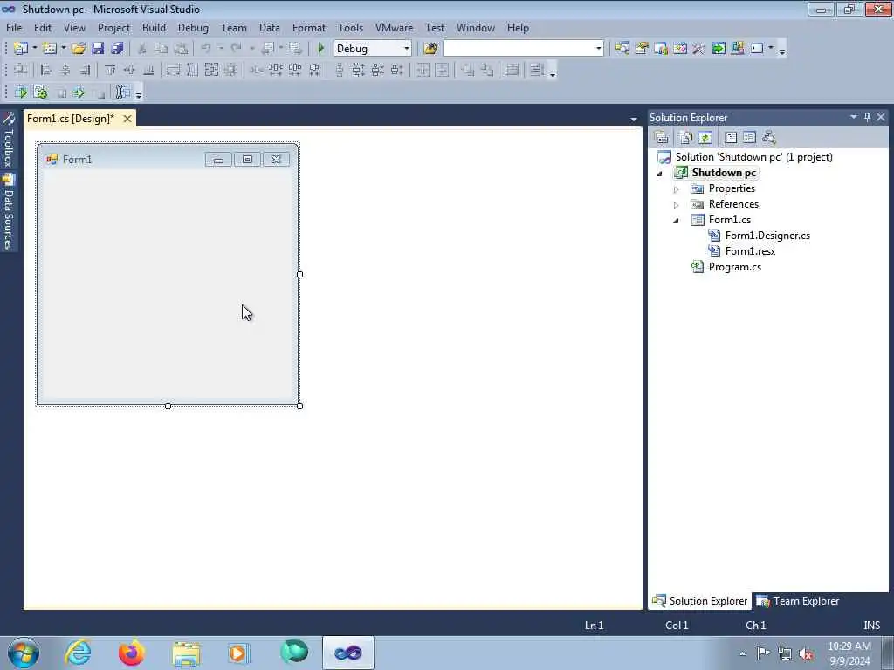Open Solution Explorer window position dropdown

(854, 117)
